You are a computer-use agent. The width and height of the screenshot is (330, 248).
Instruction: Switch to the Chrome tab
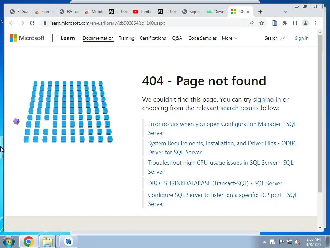(44, 12)
